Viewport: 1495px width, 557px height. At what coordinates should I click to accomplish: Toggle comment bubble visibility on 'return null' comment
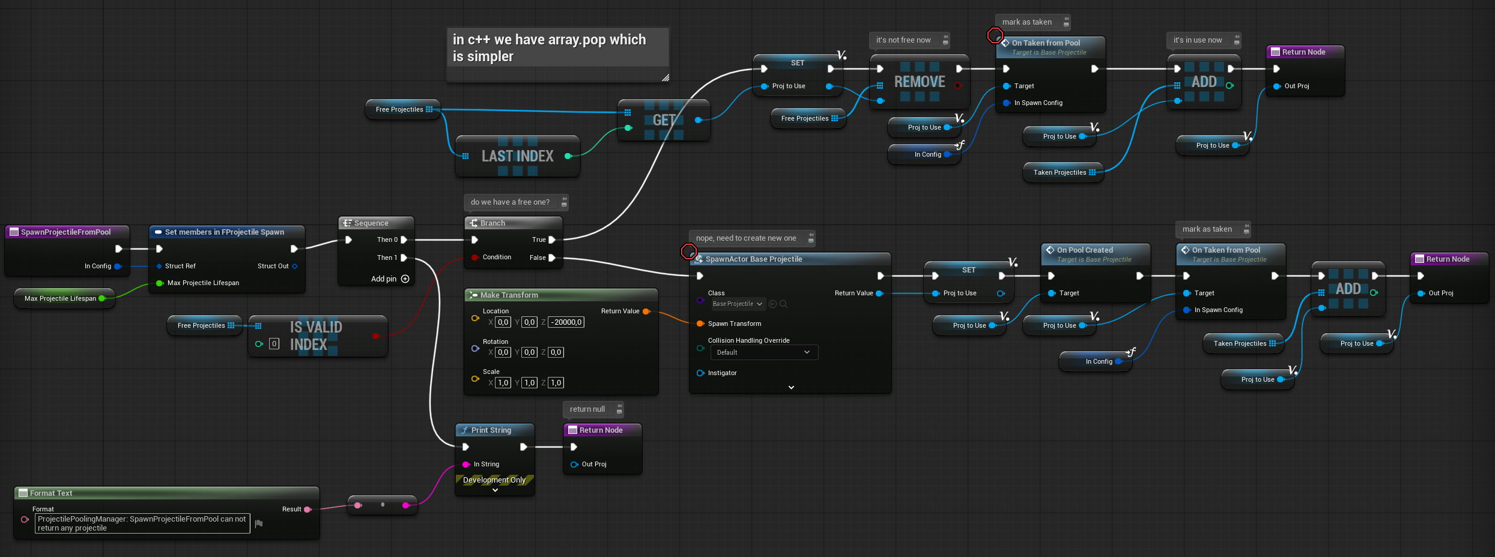619,412
